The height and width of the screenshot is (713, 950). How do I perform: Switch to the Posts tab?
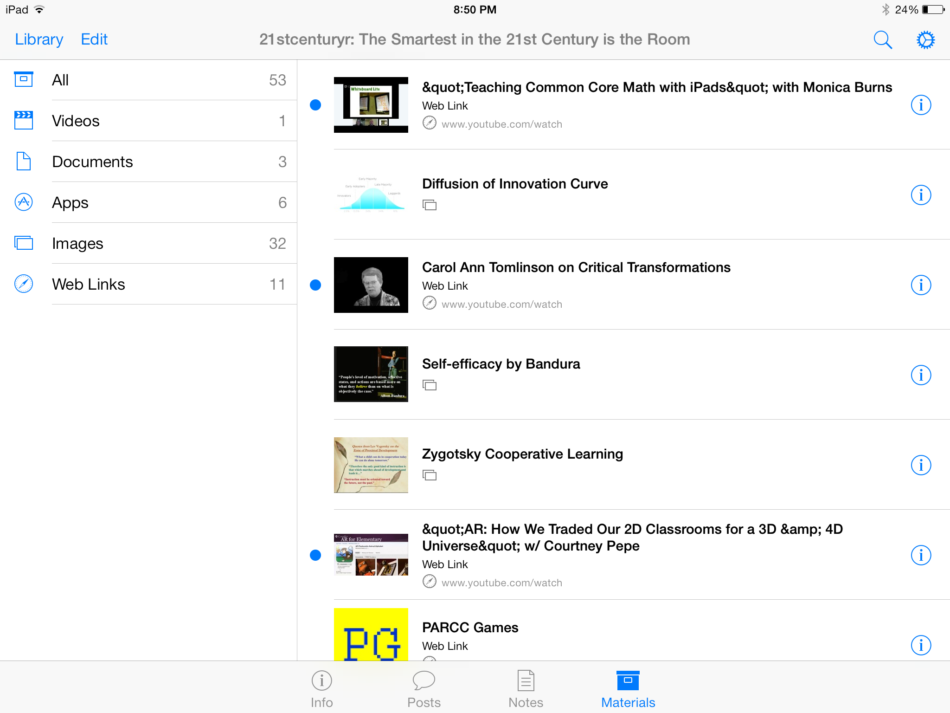[424, 689]
